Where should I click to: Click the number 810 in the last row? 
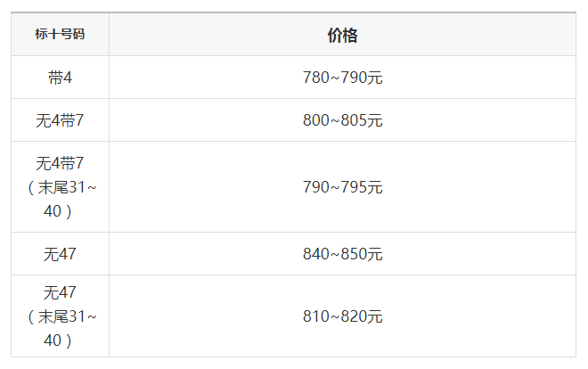point(316,316)
